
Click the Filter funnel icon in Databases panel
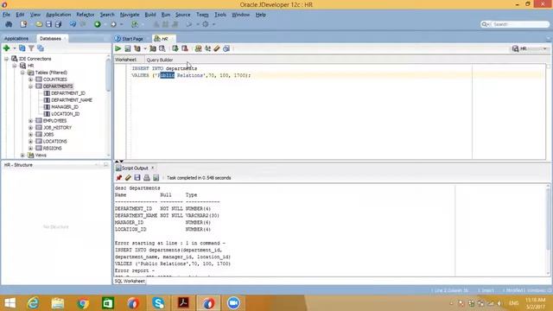pos(31,48)
